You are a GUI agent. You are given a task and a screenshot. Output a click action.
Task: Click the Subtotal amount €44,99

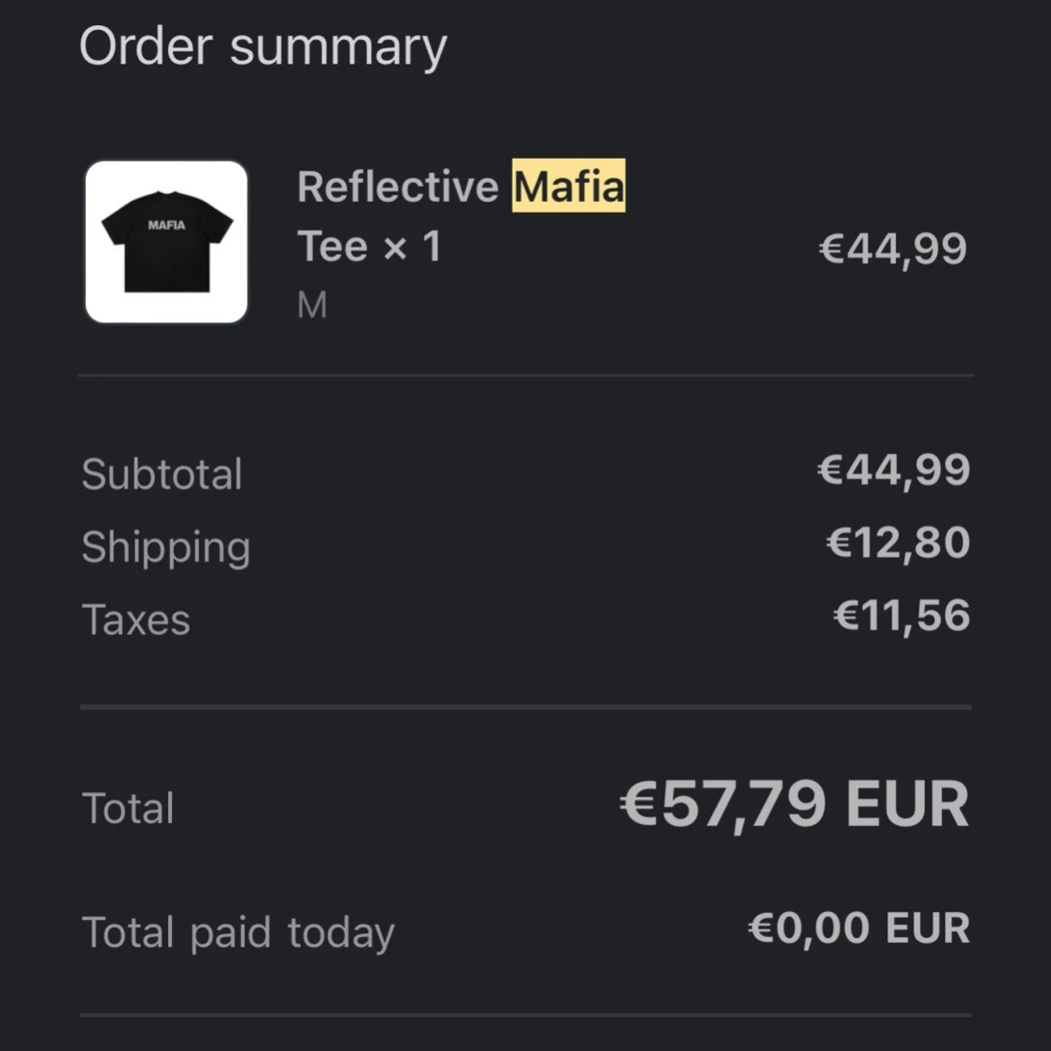click(893, 469)
